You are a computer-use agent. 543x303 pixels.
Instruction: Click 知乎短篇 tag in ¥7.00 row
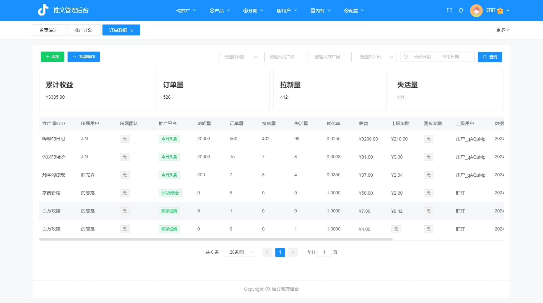click(x=169, y=211)
